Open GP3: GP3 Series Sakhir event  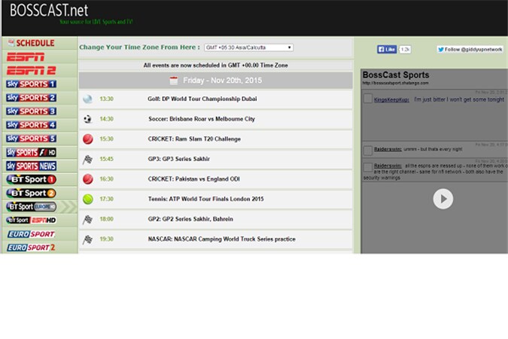click(179, 159)
